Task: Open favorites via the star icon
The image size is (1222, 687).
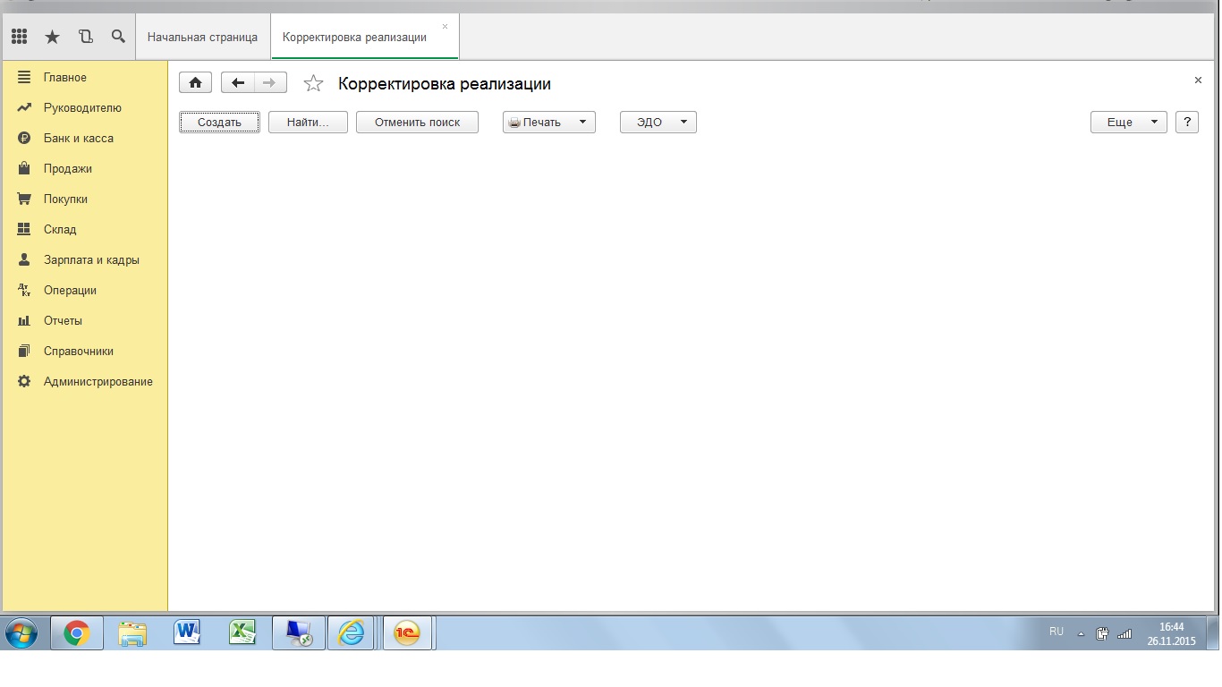Action: [52, 37]
